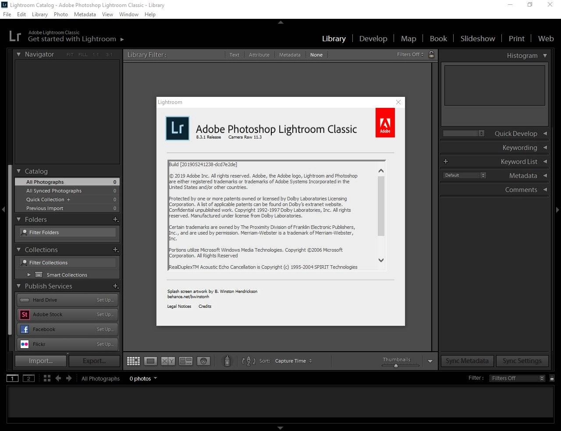Click the Filter Collections search field
Screen dimensions: 561x431
coord(68,263)
